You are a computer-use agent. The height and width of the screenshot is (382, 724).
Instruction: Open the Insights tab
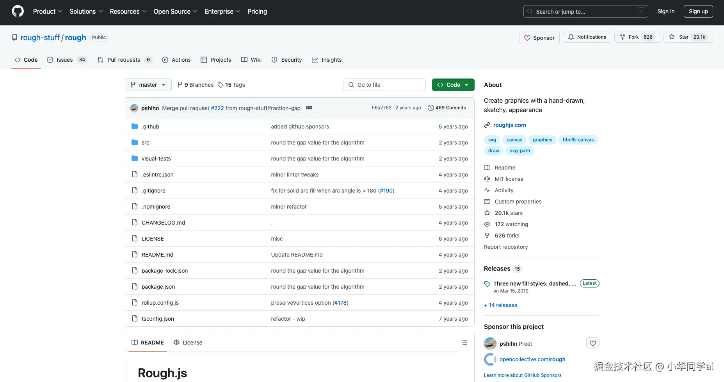(327, 60)
